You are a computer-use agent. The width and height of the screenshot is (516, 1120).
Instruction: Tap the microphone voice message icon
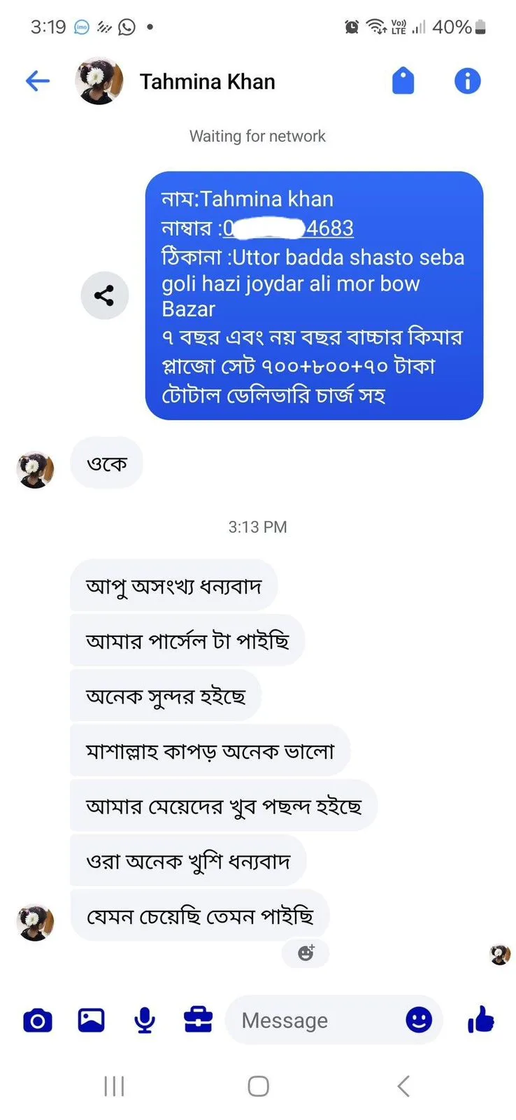point(145,1021)
